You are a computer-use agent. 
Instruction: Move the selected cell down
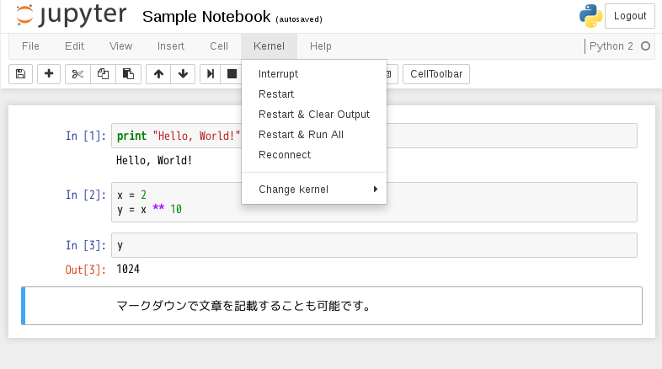183,74
